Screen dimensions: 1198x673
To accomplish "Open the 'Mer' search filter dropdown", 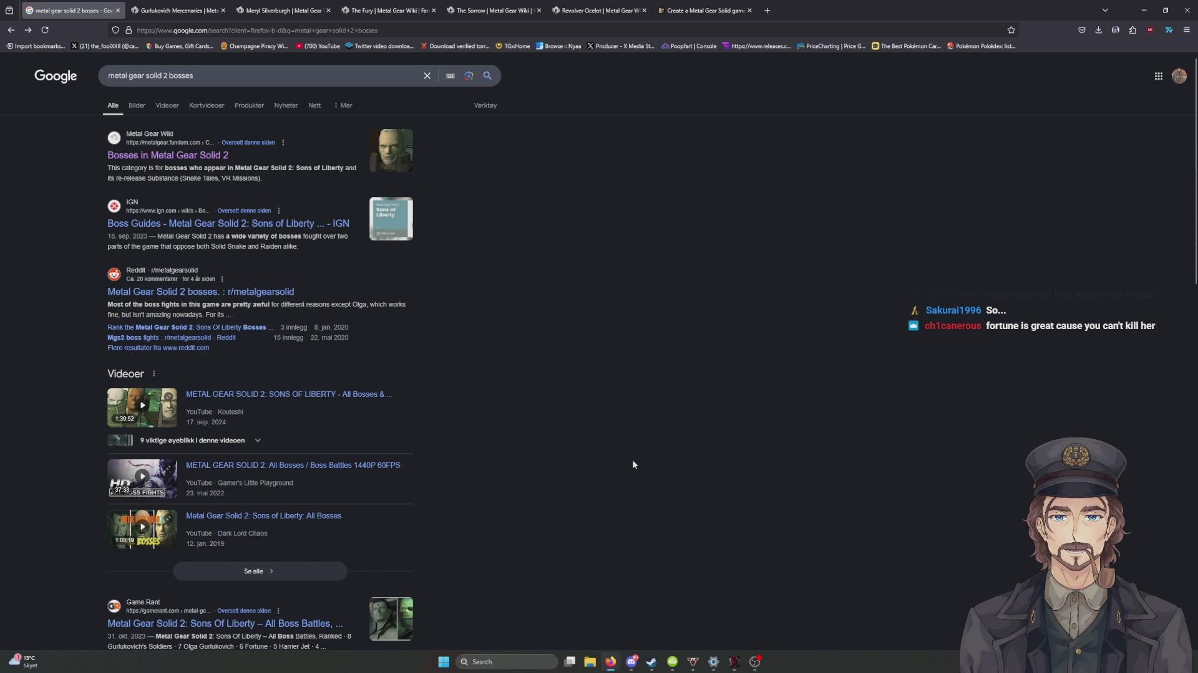I will point(343,105).
